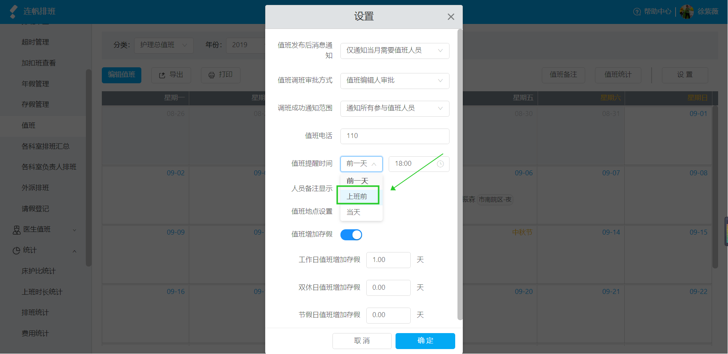Open 加扣班查看 in the sidebar
The image size is (728, 354).
(x=39, y=63)
